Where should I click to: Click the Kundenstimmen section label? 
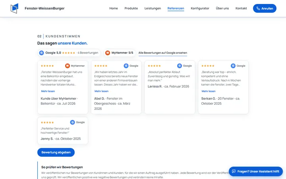point(63,36)
